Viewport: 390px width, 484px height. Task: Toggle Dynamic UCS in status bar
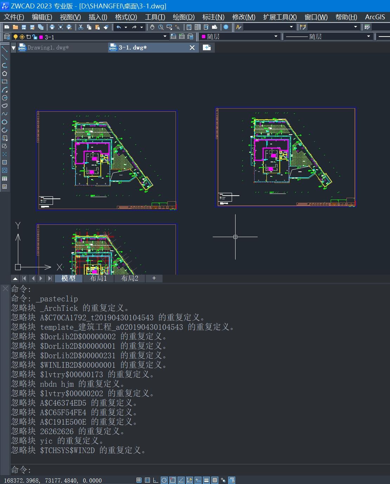click(190, 480)
